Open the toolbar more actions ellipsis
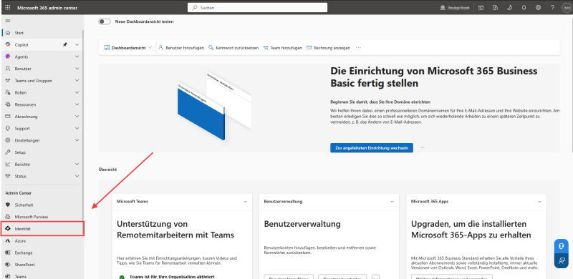This screenshot has width=573, height=279. [x=359, y=48]
